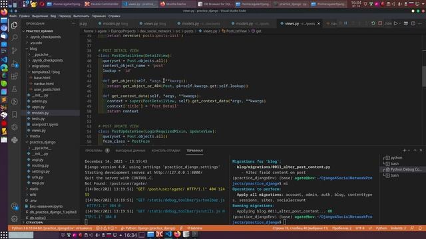Screen dimensions: 426x239
Task: Click the UTF-8 encoding status item
Action: (x=359, y=228)
